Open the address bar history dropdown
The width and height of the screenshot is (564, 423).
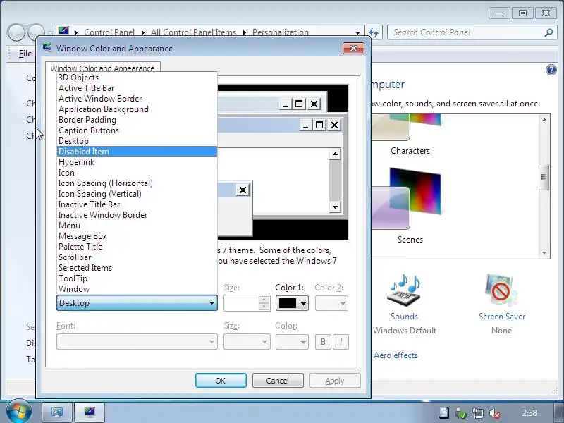[357, 32]
